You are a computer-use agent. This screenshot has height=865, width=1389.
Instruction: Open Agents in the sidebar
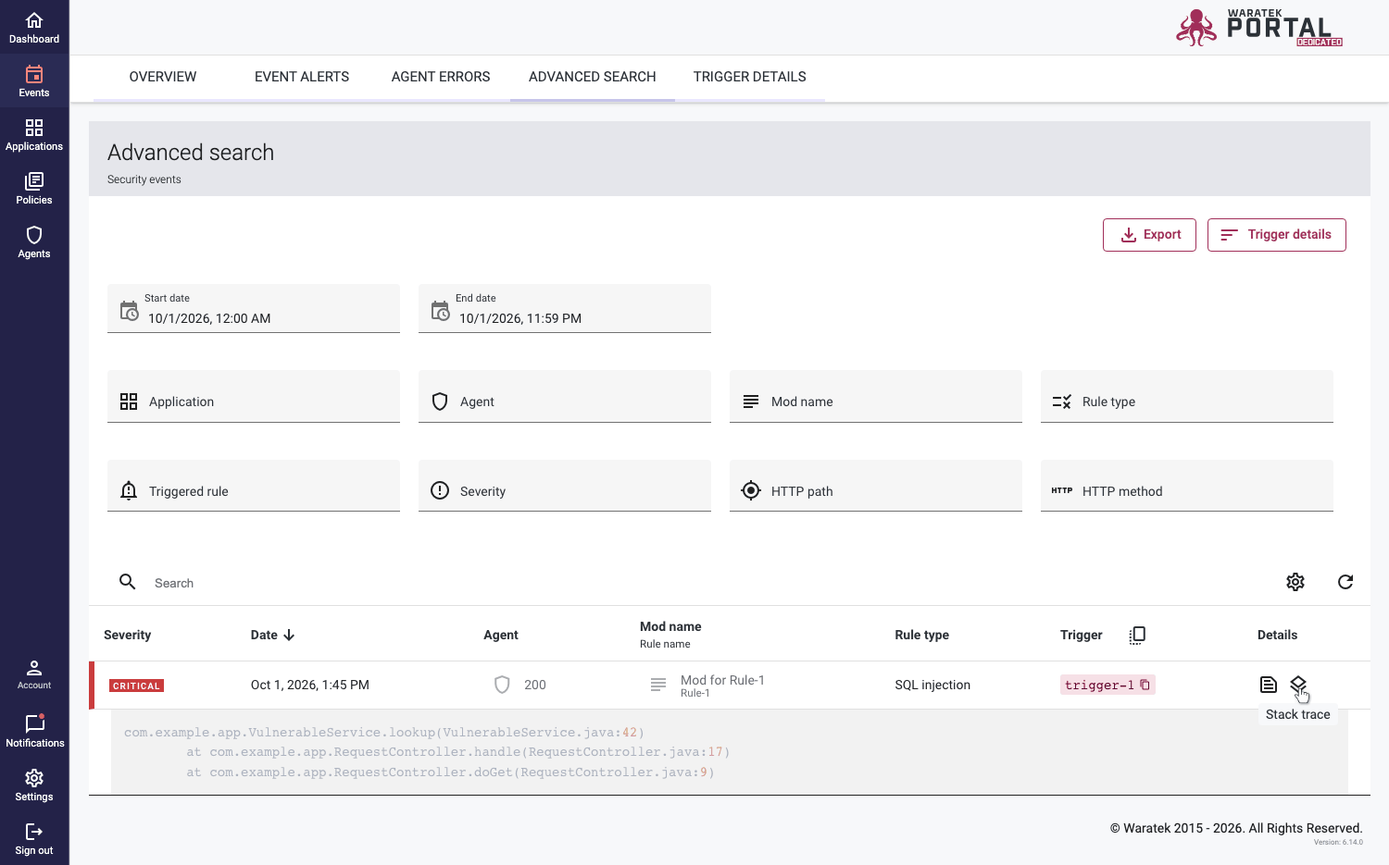(34, 242)
